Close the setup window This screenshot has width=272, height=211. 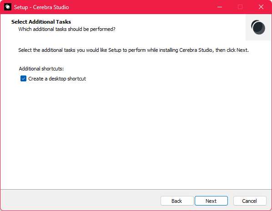tap(261, 7)
